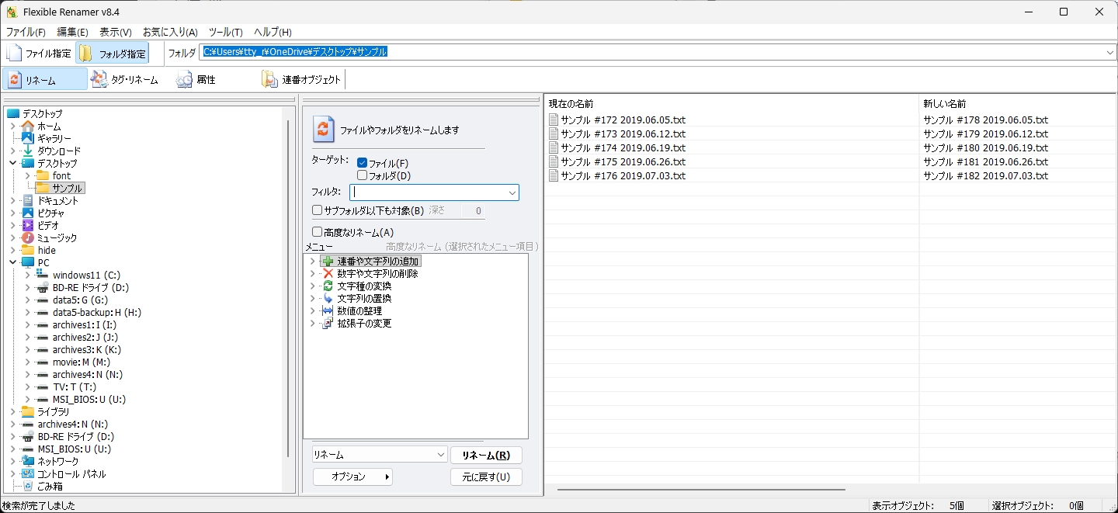Click the ファイル指定 toolbar icon

coord(15,54)
